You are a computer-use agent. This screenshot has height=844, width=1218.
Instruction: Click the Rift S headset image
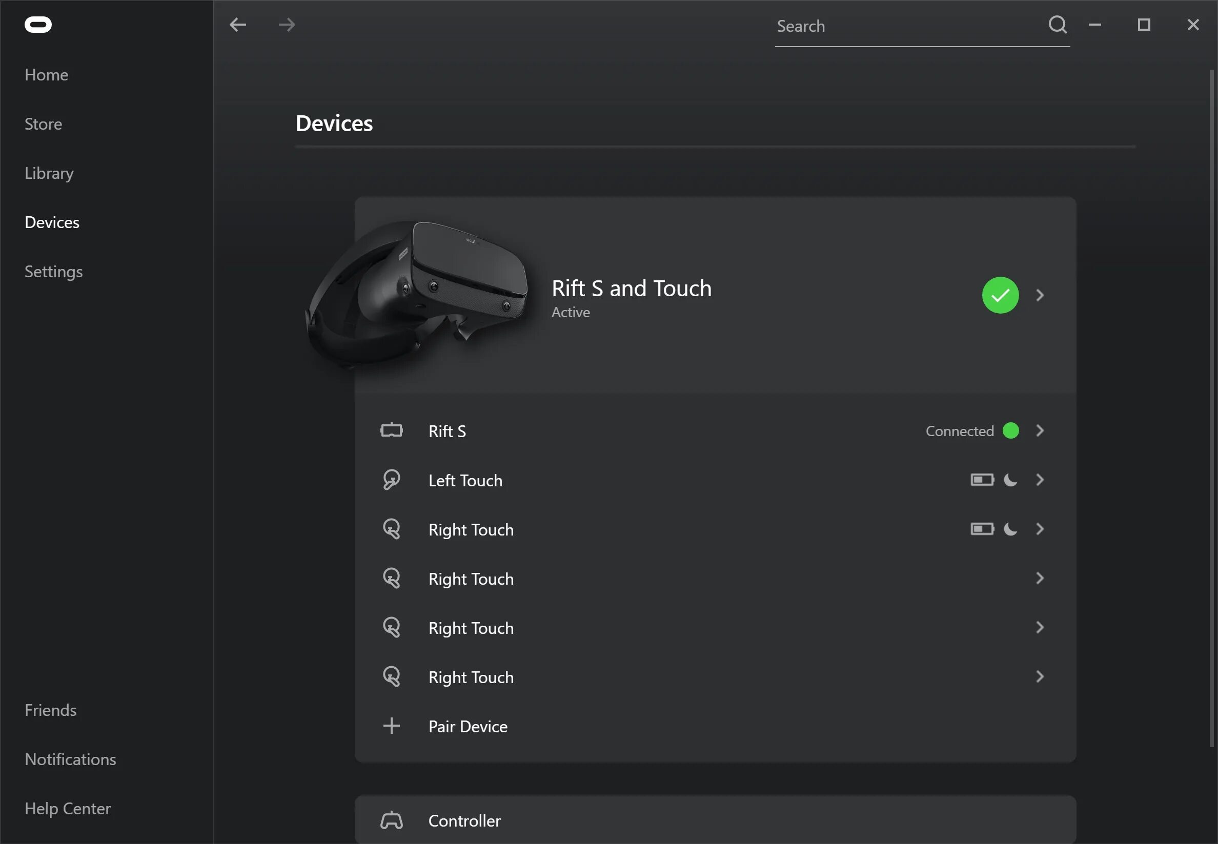[417, 295]
